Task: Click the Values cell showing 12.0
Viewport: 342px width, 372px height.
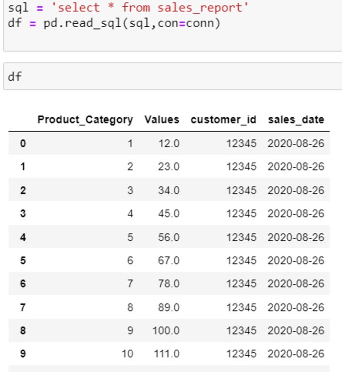Action: pos(169,143)
